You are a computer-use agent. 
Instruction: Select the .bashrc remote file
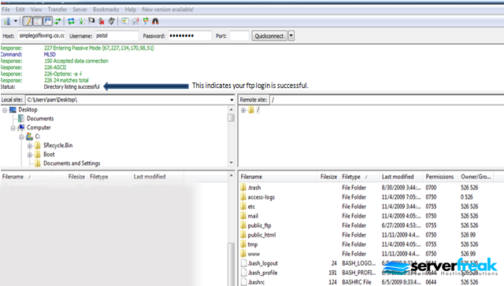[x=256, y=282]
